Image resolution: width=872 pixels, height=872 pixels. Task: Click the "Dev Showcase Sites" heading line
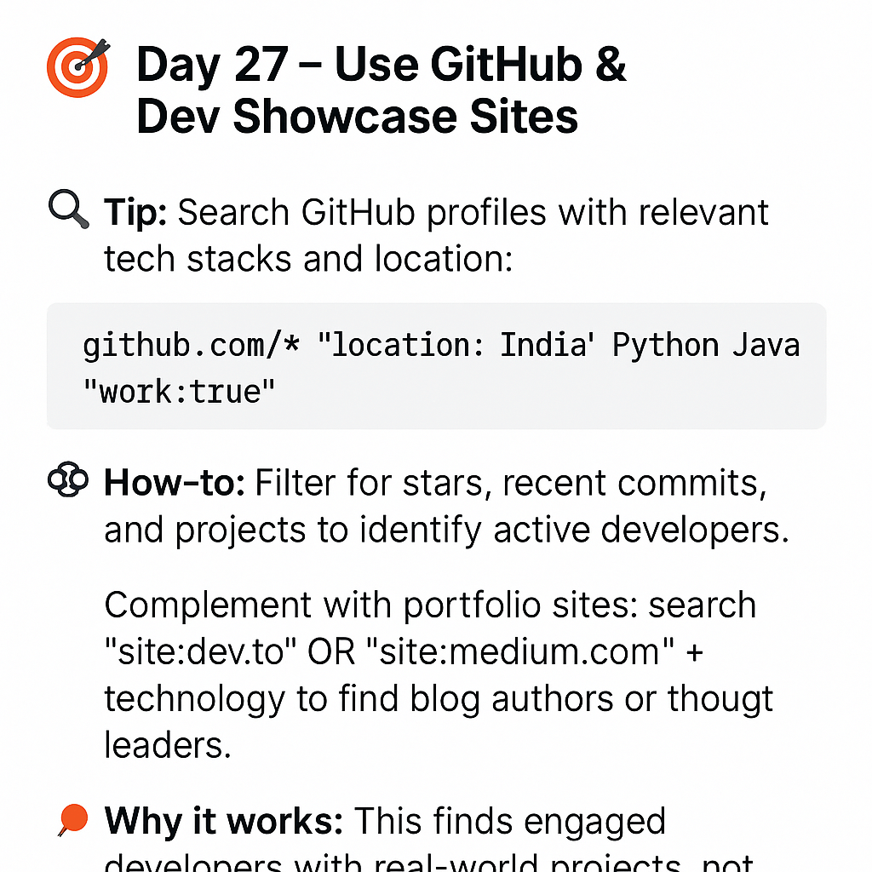(357, 116)
